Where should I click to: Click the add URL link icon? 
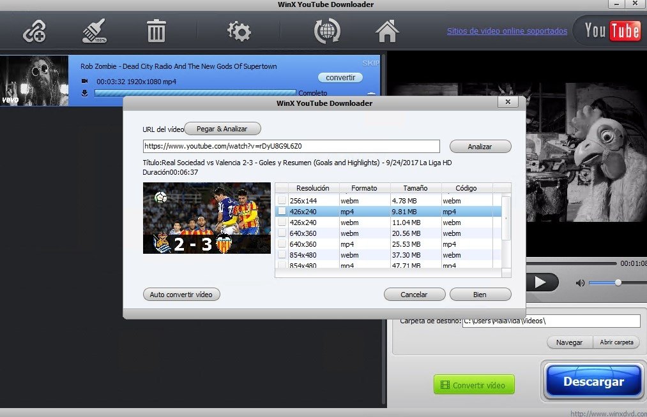(34, 31)
